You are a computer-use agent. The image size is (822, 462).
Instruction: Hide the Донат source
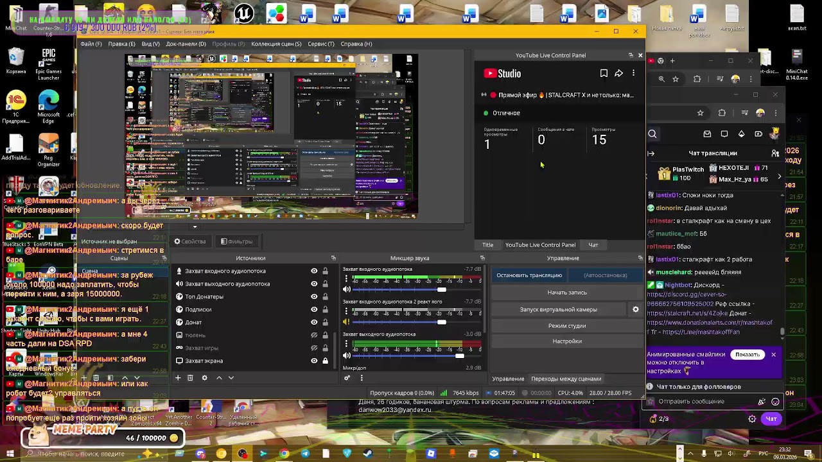pyautogui.click(x=314, y=322)
